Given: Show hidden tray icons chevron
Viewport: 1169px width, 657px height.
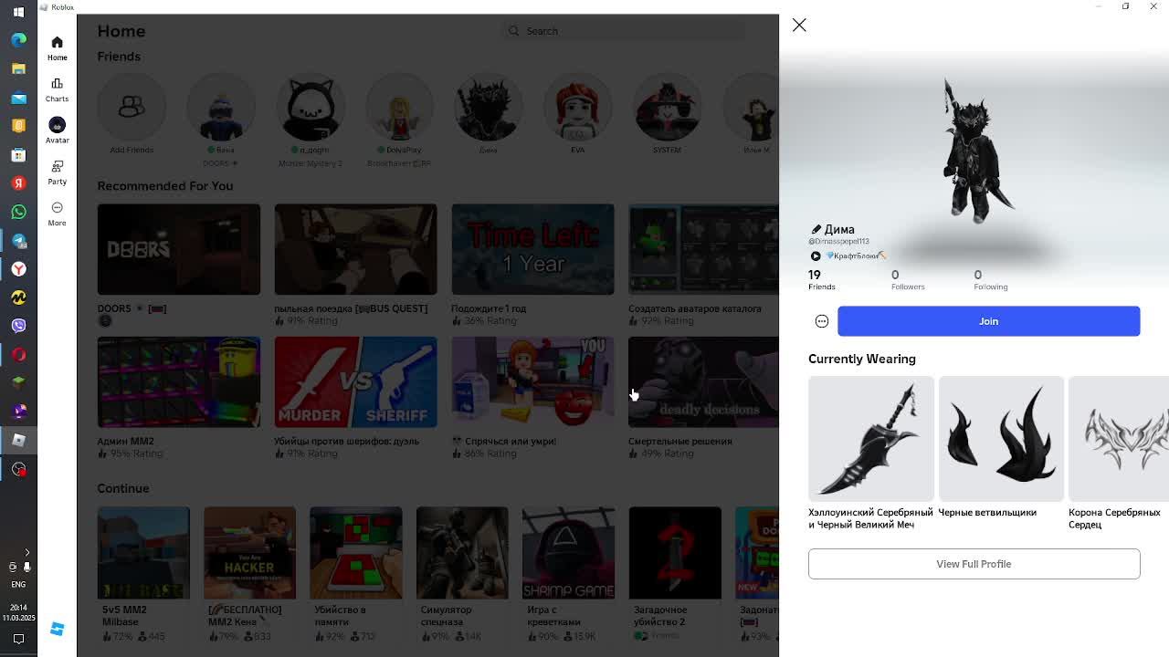Looking at the screenshot, I should (x=26, y=552).
